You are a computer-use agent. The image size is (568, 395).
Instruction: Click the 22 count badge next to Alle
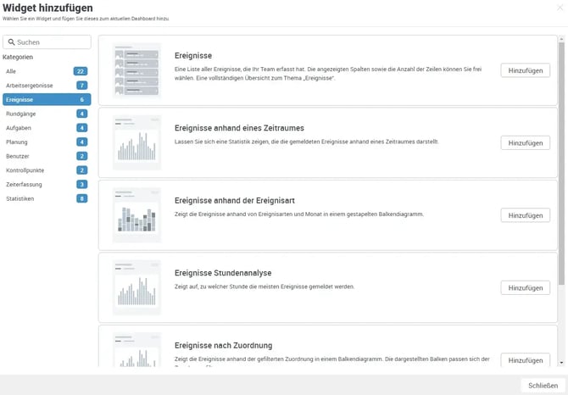click(81, 71)
